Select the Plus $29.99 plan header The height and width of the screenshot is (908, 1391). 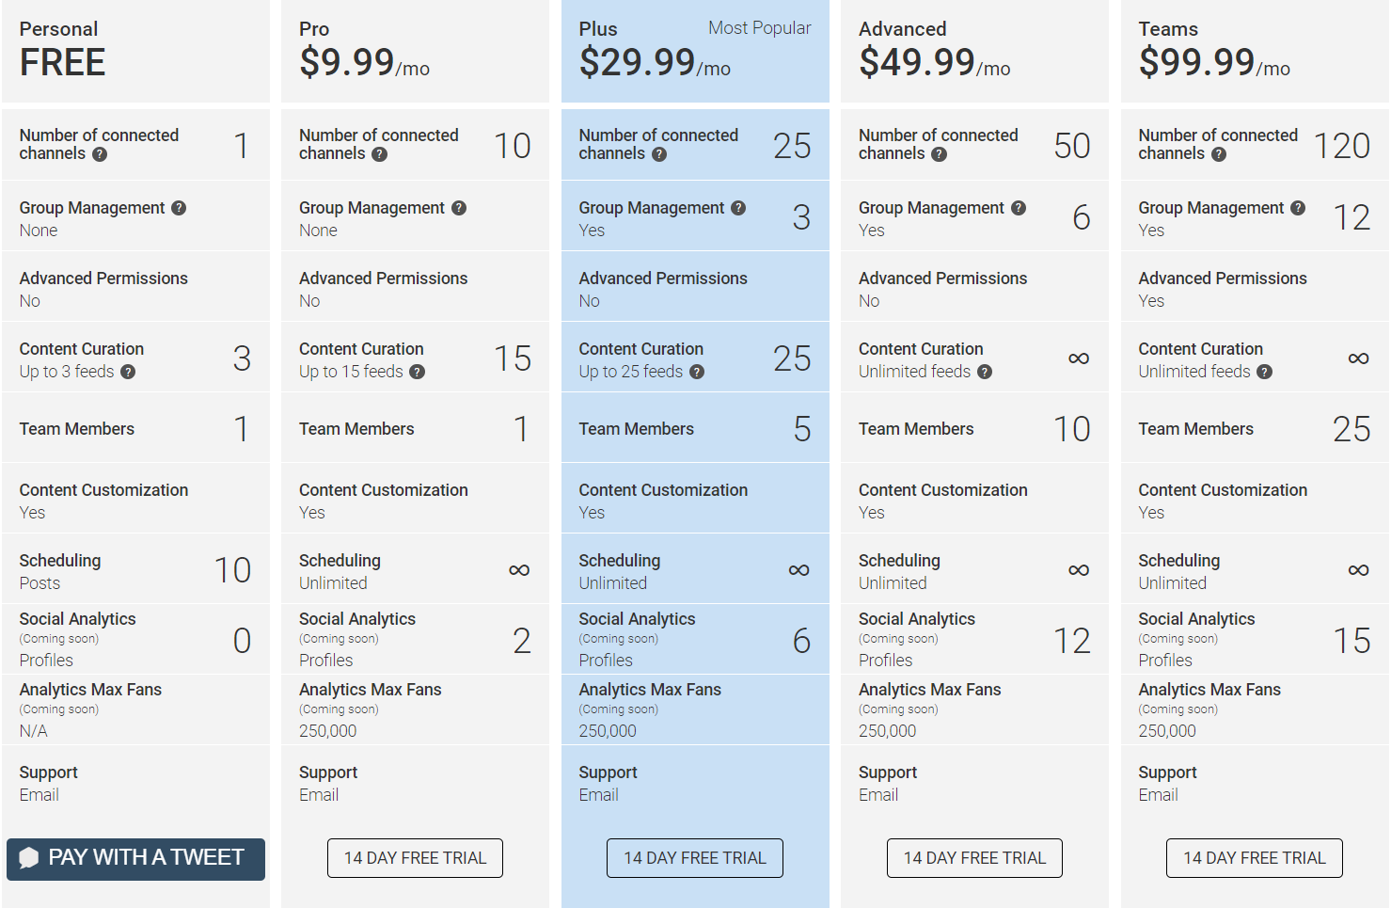tap(695, 51)
